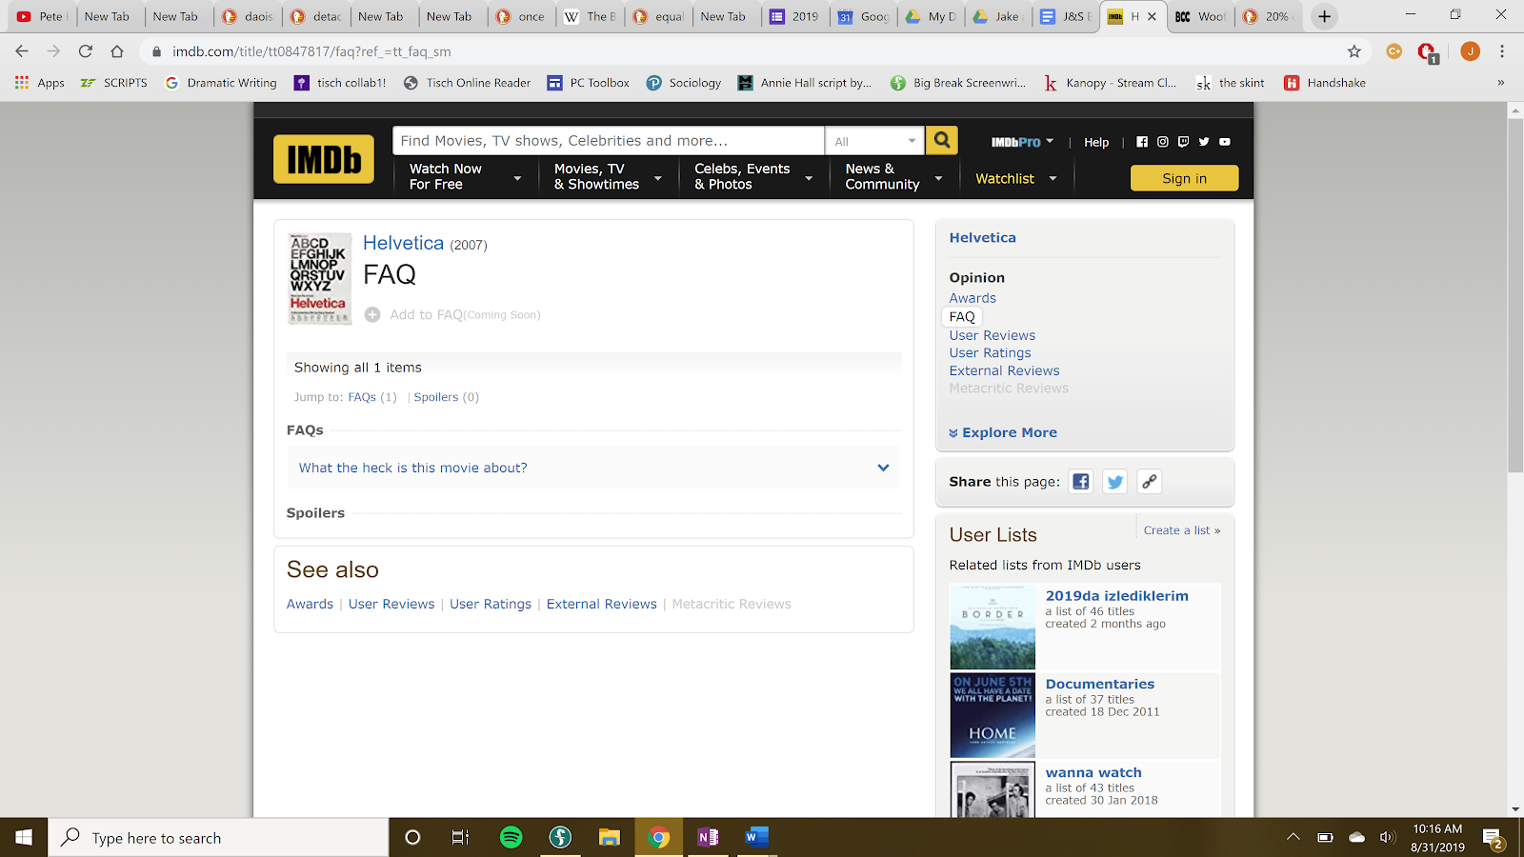
Task: Open the 2019da izlediklerim list
Action: (x=1116, y=596)
